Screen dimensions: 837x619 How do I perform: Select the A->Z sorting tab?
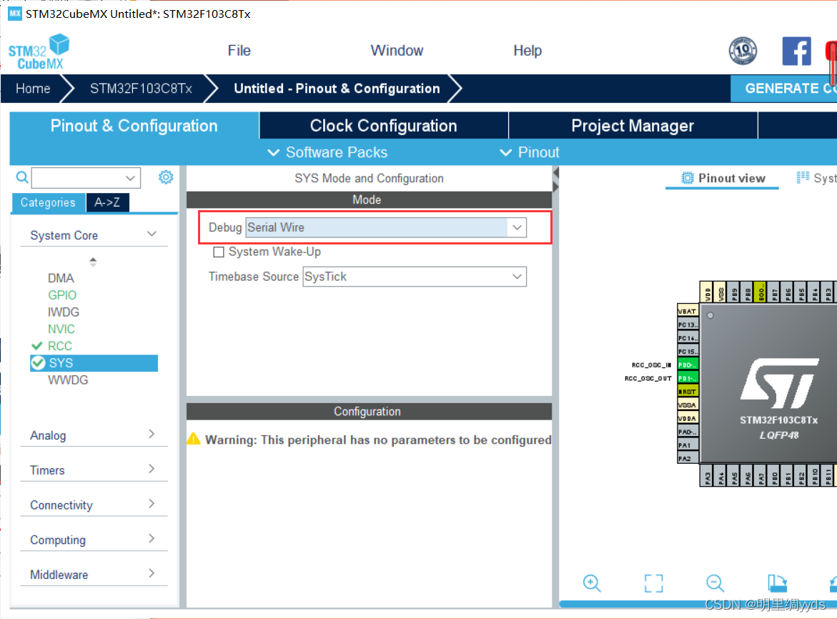107,202
